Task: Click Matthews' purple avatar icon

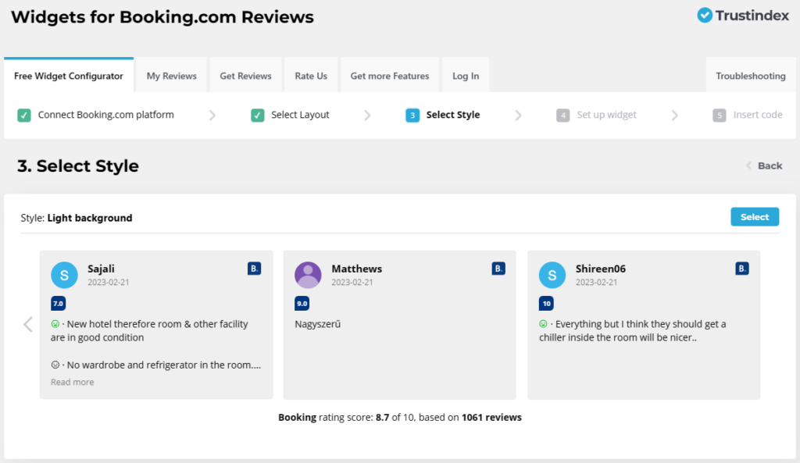Action: (x=308, y=275)
